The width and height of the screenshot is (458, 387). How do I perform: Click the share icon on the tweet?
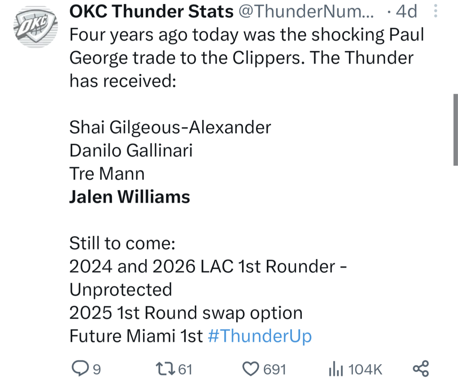pos(421,369)
